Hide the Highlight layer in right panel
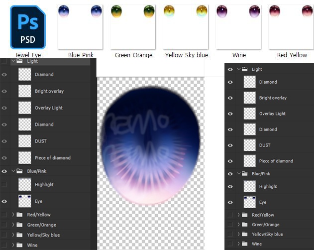This screenshot has height=250, width=314. coord(230,186)
